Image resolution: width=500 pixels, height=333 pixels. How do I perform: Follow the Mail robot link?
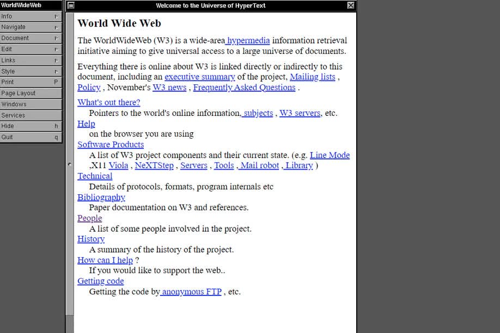pos(260,165)
